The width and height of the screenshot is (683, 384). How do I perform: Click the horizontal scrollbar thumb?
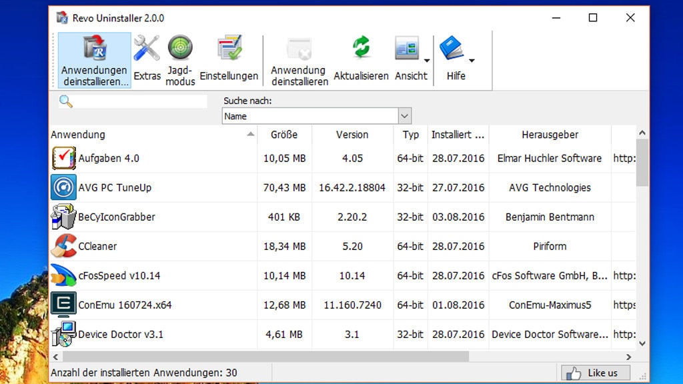tap(265, 357)
